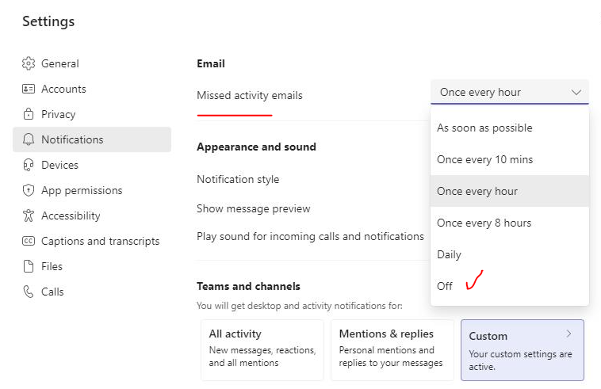Open the General settings section
Image resolution: width=601 pixels, height=389 pixels.
[92, 63]
